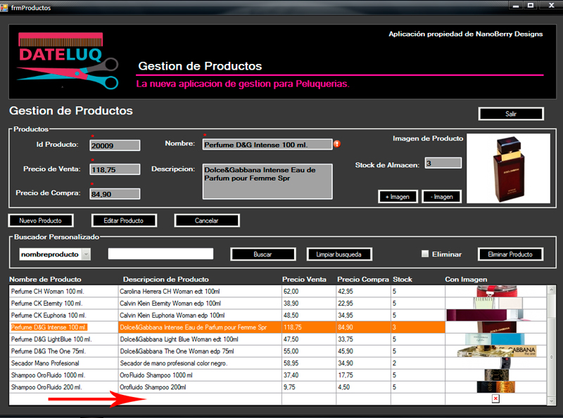
Task: Maximize the frmProductos window
Action: (531, 5)
